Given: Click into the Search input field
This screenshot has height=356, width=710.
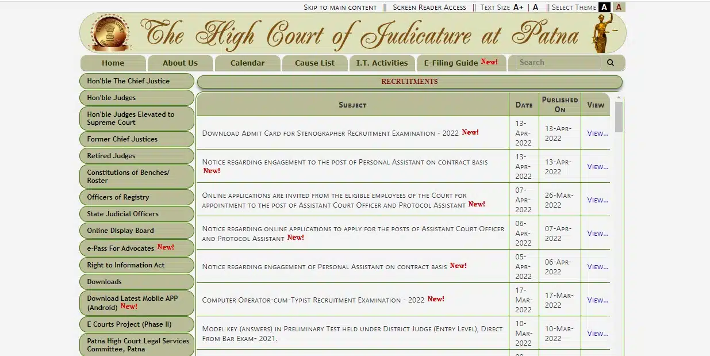Looking at the screenshot, I should pyautogui.click(x=558, y=63).
